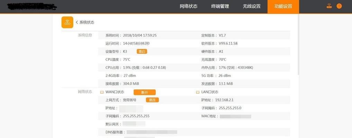Click hardware version value A1
The width and height of the screenshot is (352, 138).
[221, 51]
